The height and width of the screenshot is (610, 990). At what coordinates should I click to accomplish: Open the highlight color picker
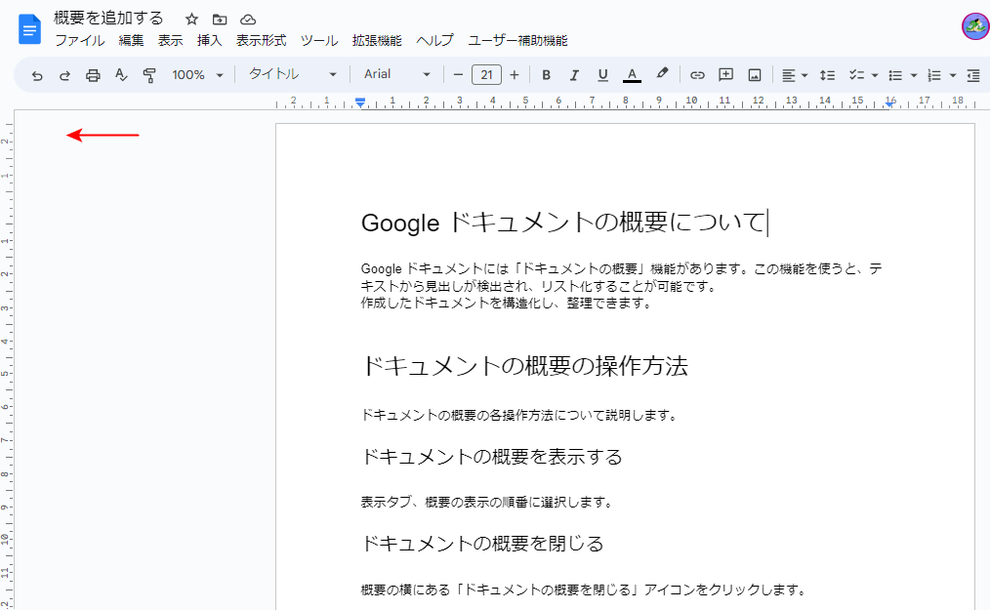(662, 74)
